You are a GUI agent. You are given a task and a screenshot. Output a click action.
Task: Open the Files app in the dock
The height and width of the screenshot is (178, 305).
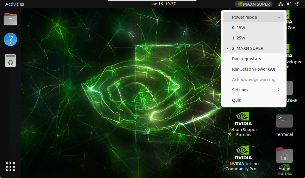pos(10,19)
